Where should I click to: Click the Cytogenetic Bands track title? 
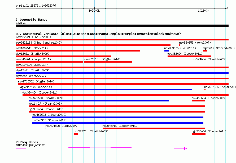[x=32, y=20]
